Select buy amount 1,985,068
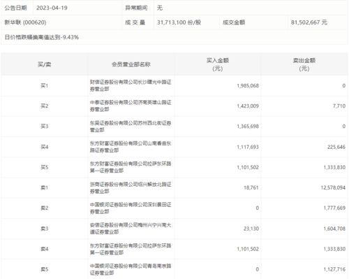This screenshot has width=349, height=279. (248, 86)
